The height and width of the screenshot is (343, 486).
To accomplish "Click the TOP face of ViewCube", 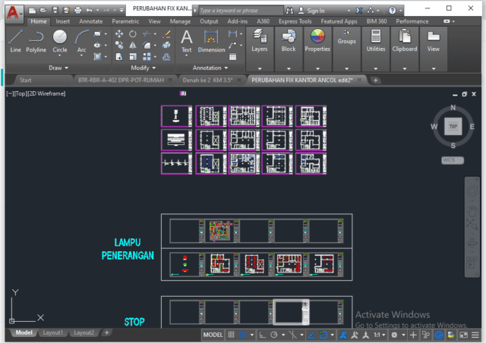I will [x=453, y=126].
